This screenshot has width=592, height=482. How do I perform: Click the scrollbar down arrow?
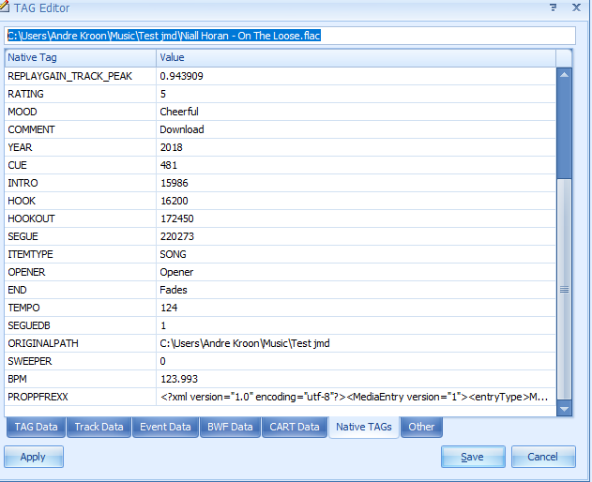tap(564, 409)
